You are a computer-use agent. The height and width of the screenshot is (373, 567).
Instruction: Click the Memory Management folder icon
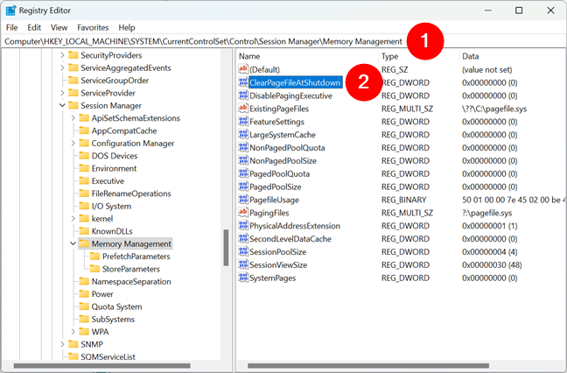click(84, 243)
